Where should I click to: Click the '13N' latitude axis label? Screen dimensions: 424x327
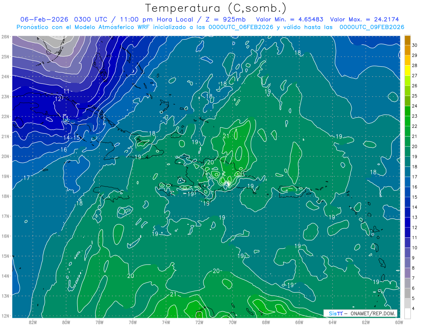coord(5,296)
